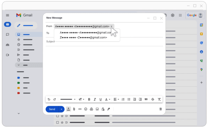Open Google Keep in side panel
The image size is (209, 128).
201,34
